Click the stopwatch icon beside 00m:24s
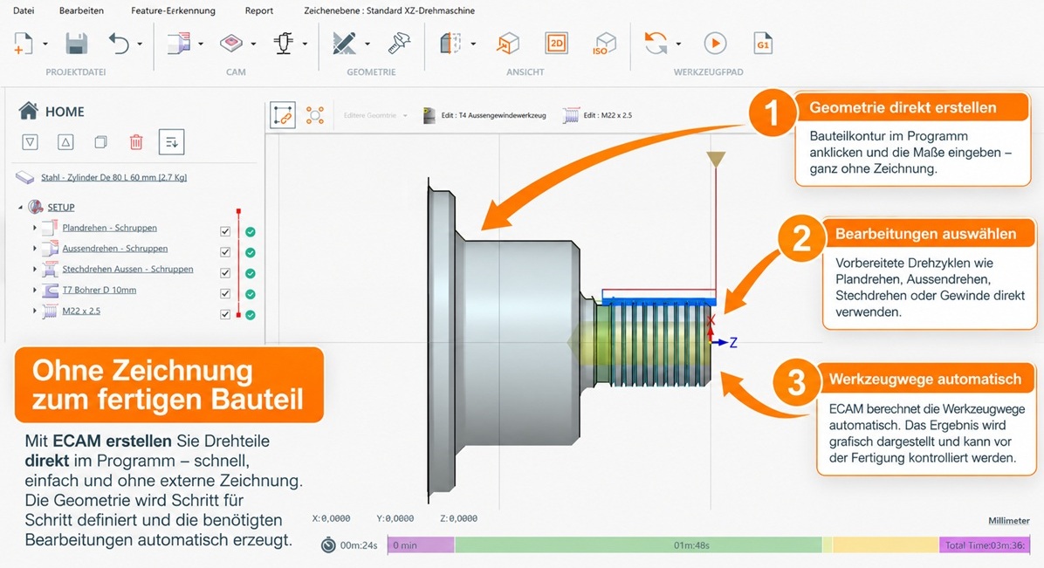 328,544
